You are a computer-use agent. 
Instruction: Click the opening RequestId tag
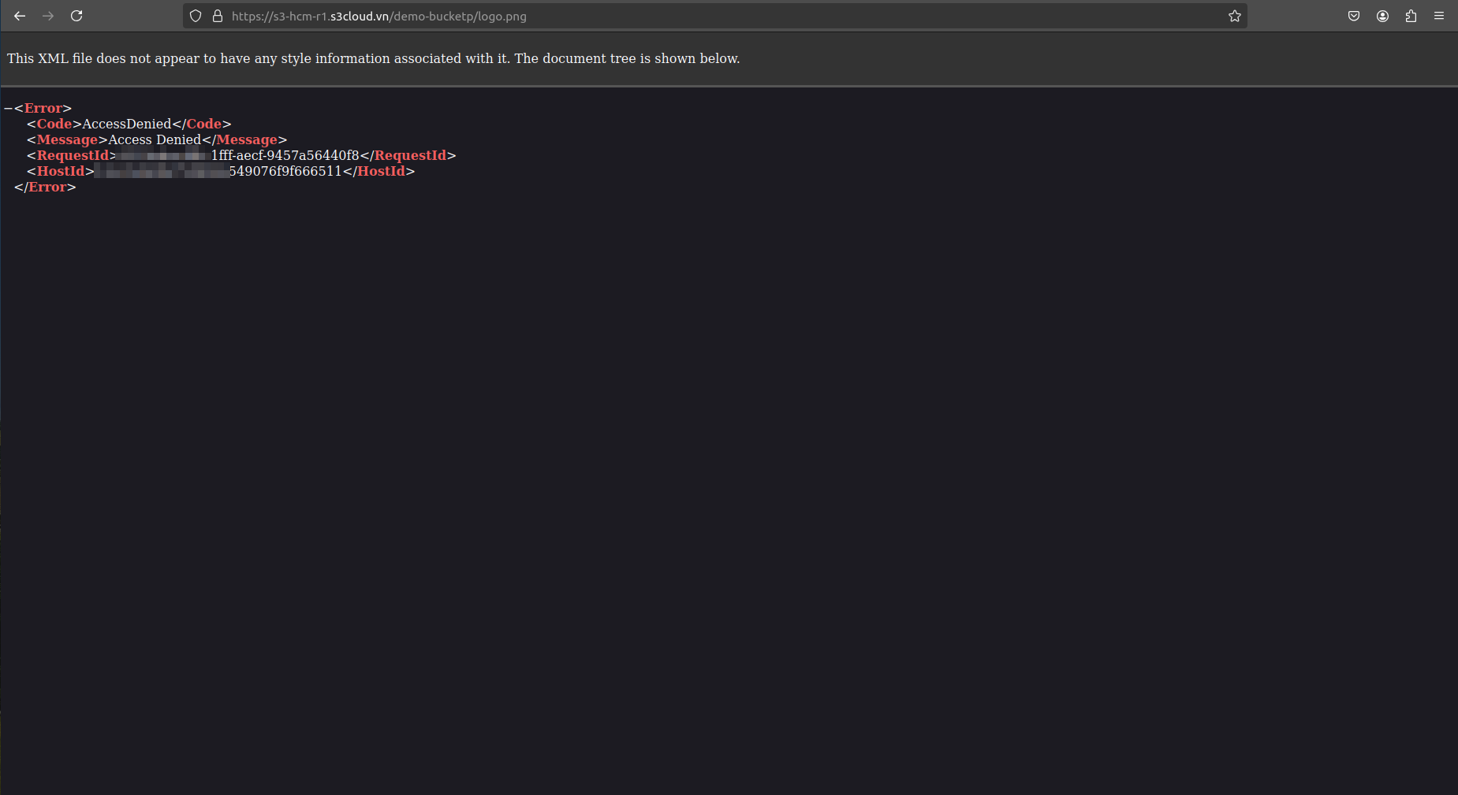(x=73, y=155)
